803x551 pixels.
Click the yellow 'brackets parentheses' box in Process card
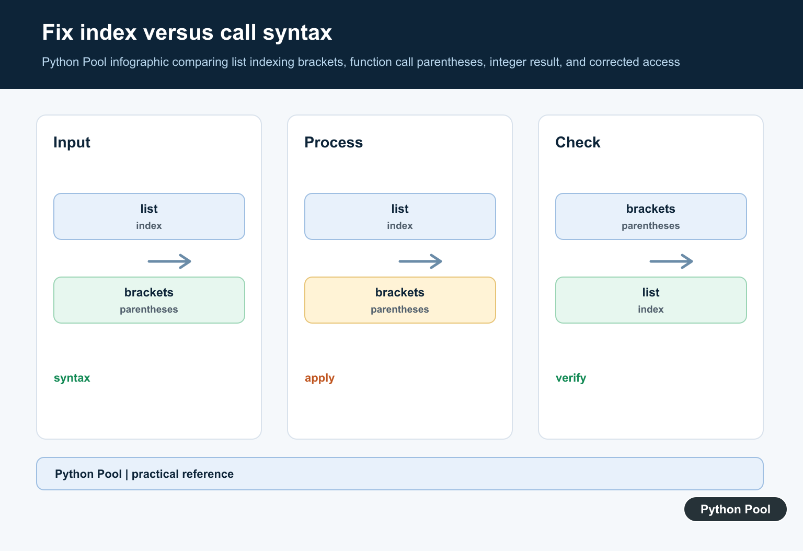click(400, 300)
